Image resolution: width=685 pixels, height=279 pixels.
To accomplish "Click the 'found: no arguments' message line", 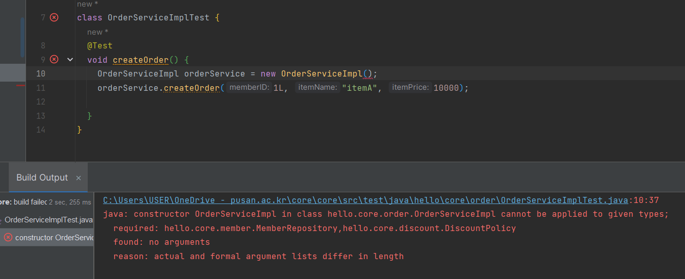I will click(162, 242).
